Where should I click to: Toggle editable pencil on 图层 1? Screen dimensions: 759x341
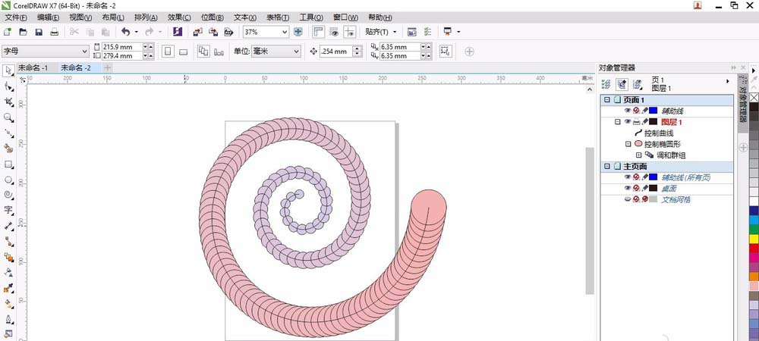pos(644,122)
